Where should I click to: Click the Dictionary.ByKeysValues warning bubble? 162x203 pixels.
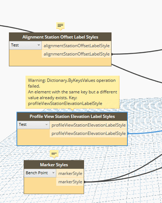[72, 92]
